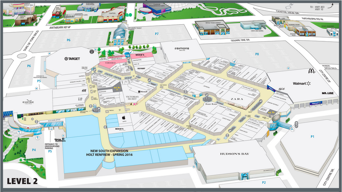This screenshot has height=192, width=342.
Task: Select the Home Outfitters logo
Action: (x=60, y=140)
